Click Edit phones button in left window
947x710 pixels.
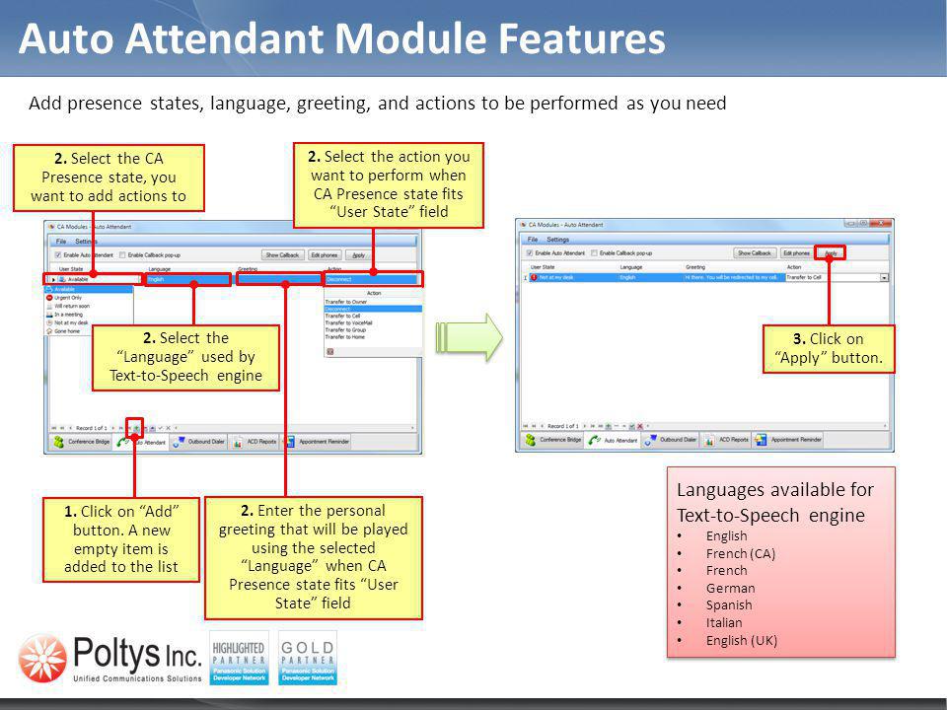pyautogui.click(x=325, y=254)
